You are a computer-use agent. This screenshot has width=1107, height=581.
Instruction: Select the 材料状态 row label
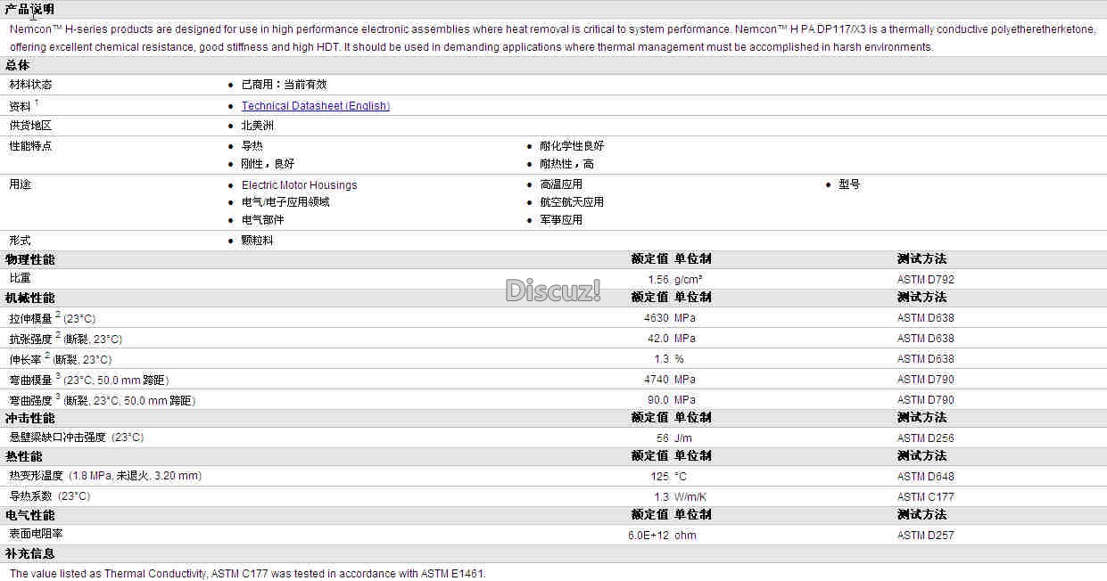pos(30,85)
